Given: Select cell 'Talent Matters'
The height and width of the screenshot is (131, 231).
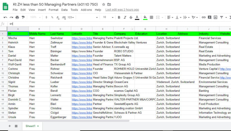Looking at the screenshot, I should (124, 56).
